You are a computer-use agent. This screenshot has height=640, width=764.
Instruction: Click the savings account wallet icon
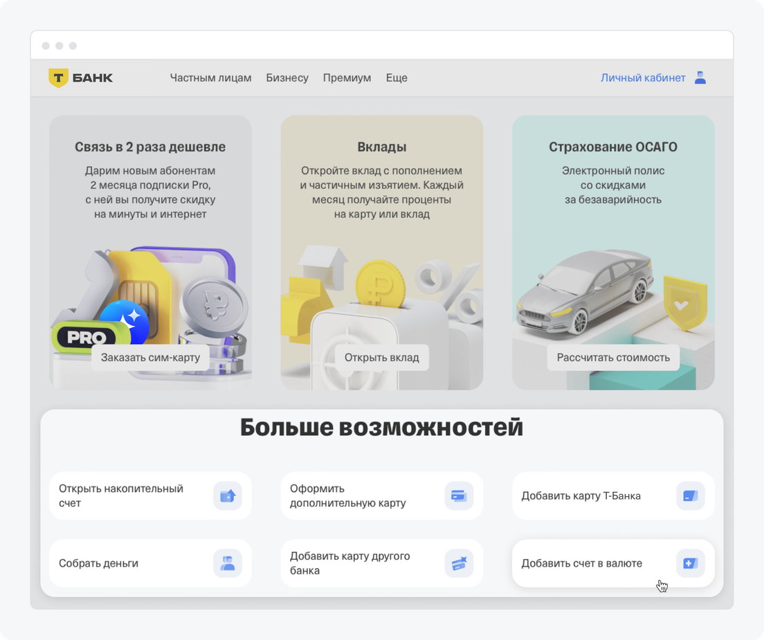pyautogui.click(x=228, y=496)
